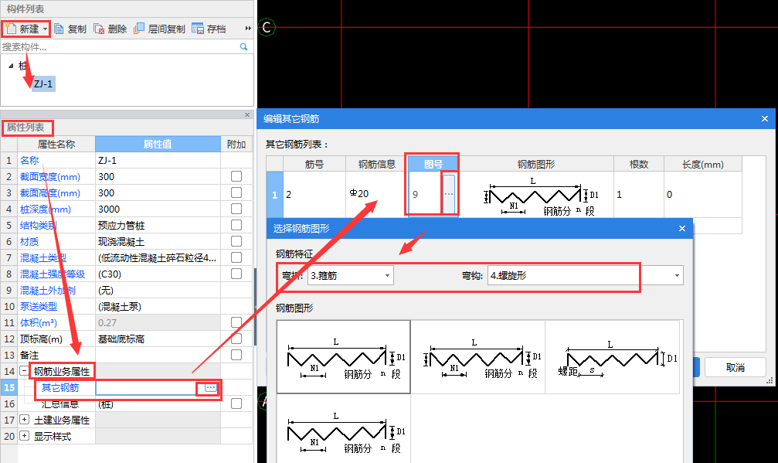
Task: Select row 1 header in 其它钢筋列表
Action: pos(274,195)
